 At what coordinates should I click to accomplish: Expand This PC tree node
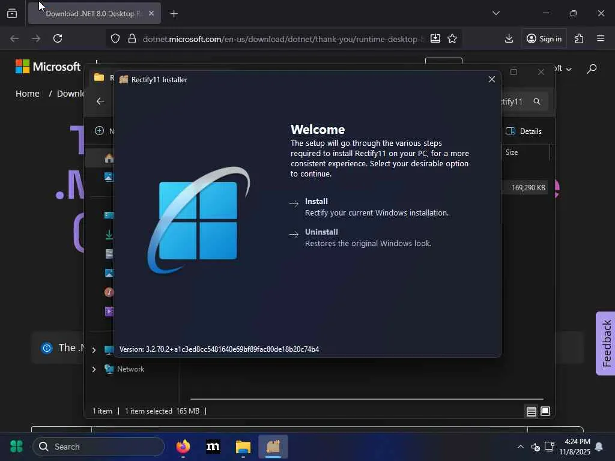coord(94,350)
